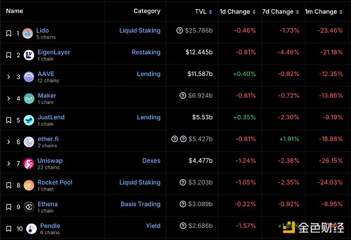Bookmark the EigenLayer row
This screenshot has width=351, height=240.
click(x=9, y=55)
